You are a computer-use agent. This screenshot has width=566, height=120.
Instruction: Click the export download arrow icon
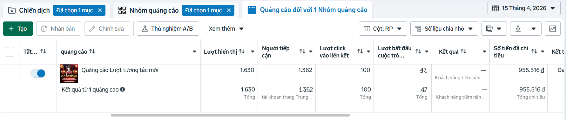[x=518, y=29]
